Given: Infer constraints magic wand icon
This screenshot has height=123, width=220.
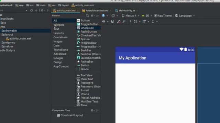Looking at the screenshot, I should (124, 22).
